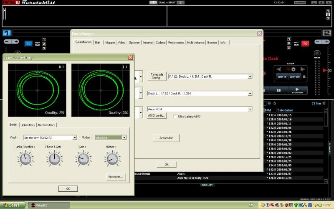The image size is (334, 209).
Task: Toggle the loop lock padlock icon
Action: pyautogui.click(x=304, y=76)
